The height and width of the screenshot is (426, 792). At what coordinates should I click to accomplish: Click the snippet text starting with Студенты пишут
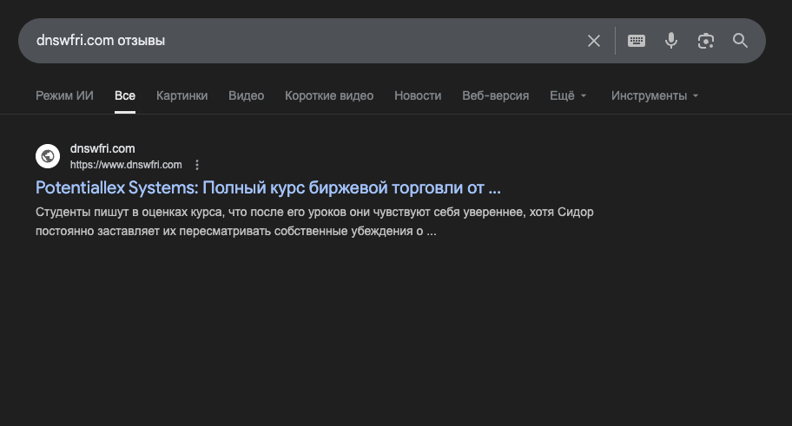314,221
